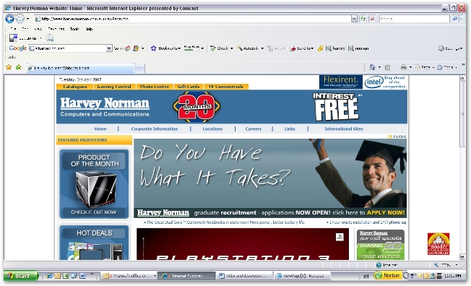Click the browser Forward arrow button
The image size is (471, 286).
(20, 19)
